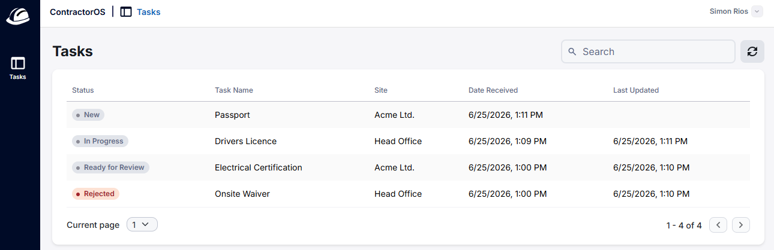Viewport: 774px width, 250px height.
Task: Click last updated for the Electrical Certification row
Action: [651, 167]
